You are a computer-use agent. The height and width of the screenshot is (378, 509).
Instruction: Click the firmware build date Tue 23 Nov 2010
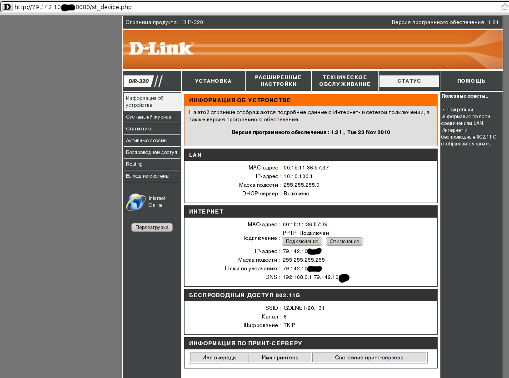click(x=369, y=132)
